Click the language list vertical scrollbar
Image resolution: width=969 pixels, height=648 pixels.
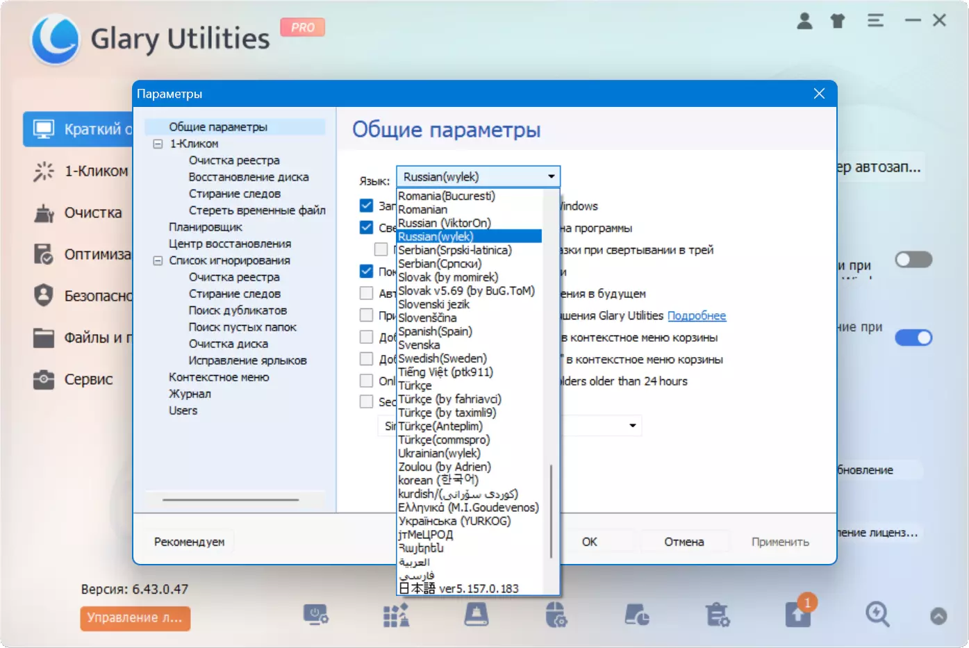tap(552, 510)
